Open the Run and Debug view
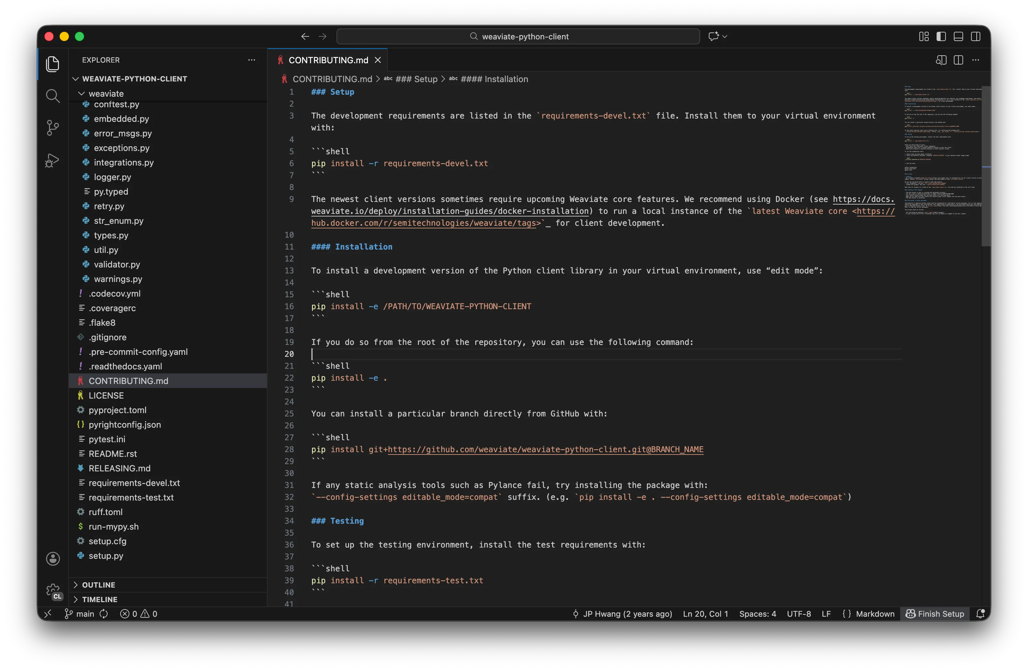The height and width of the screenshot is (670, 1028). coord(52,160)
